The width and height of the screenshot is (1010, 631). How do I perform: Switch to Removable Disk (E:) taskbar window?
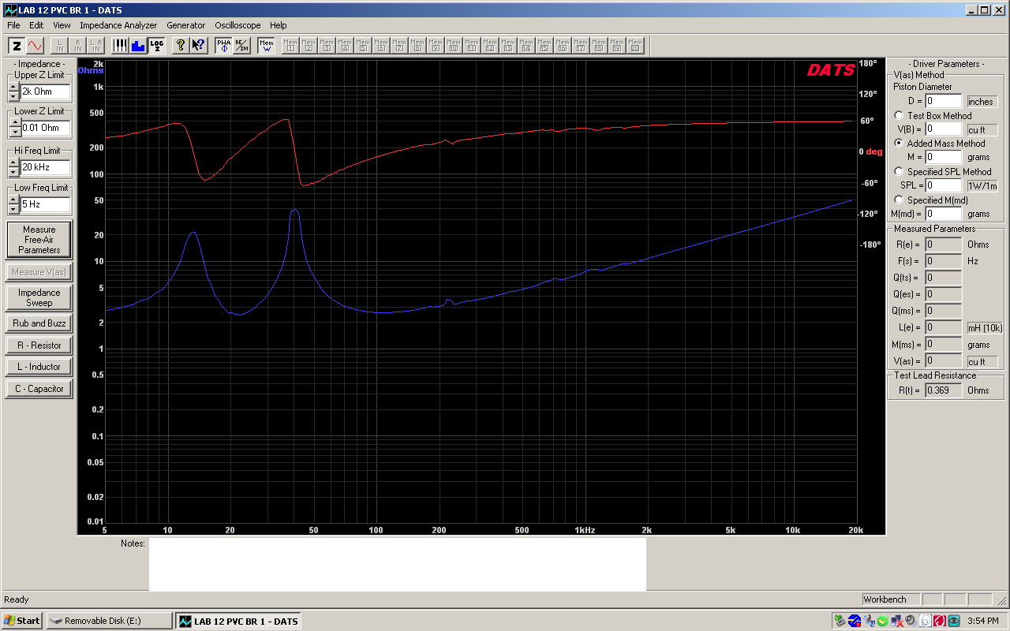pos(109,621)
